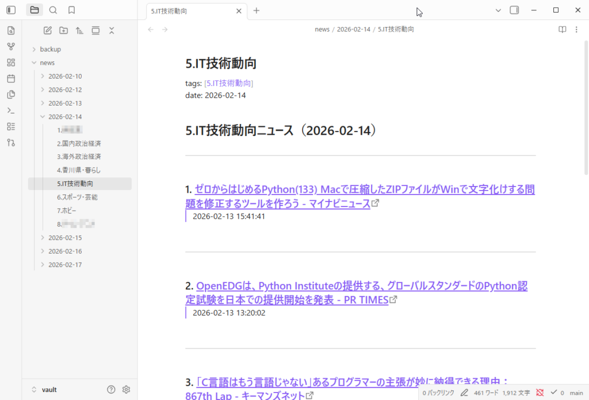
Task: Open Obsidian settings gear
Action: click(126, 390)
